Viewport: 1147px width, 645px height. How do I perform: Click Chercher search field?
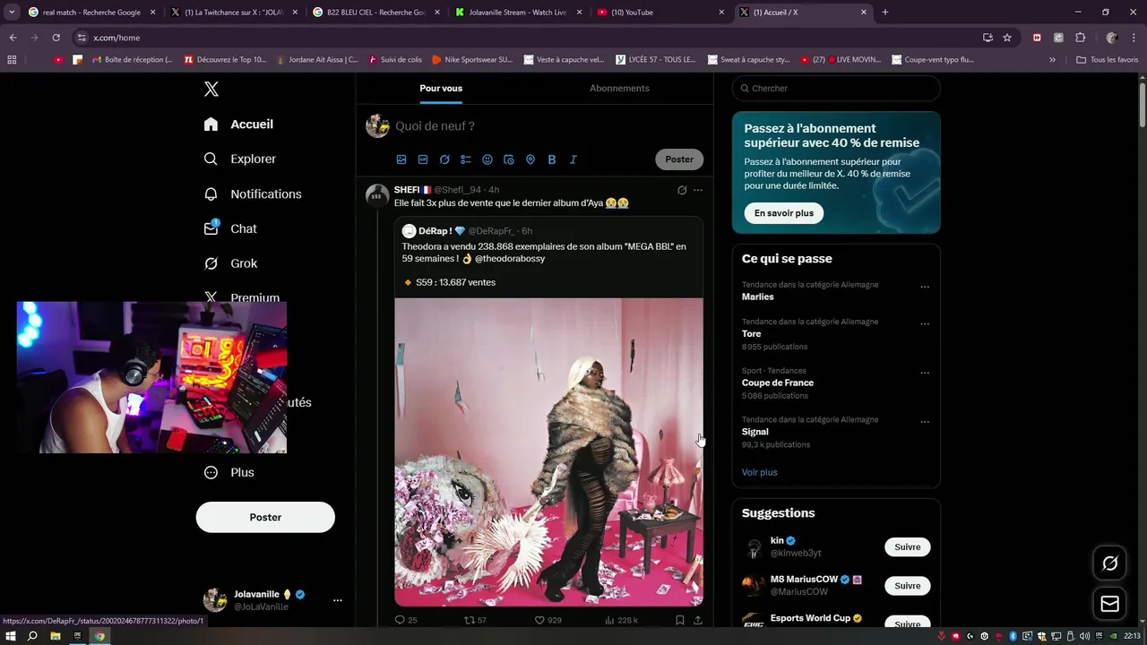coord(836,89)
